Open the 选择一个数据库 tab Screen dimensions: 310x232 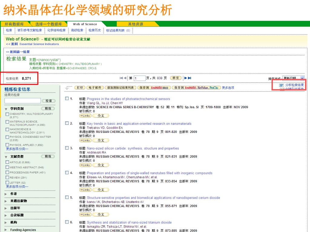[49, 24]
